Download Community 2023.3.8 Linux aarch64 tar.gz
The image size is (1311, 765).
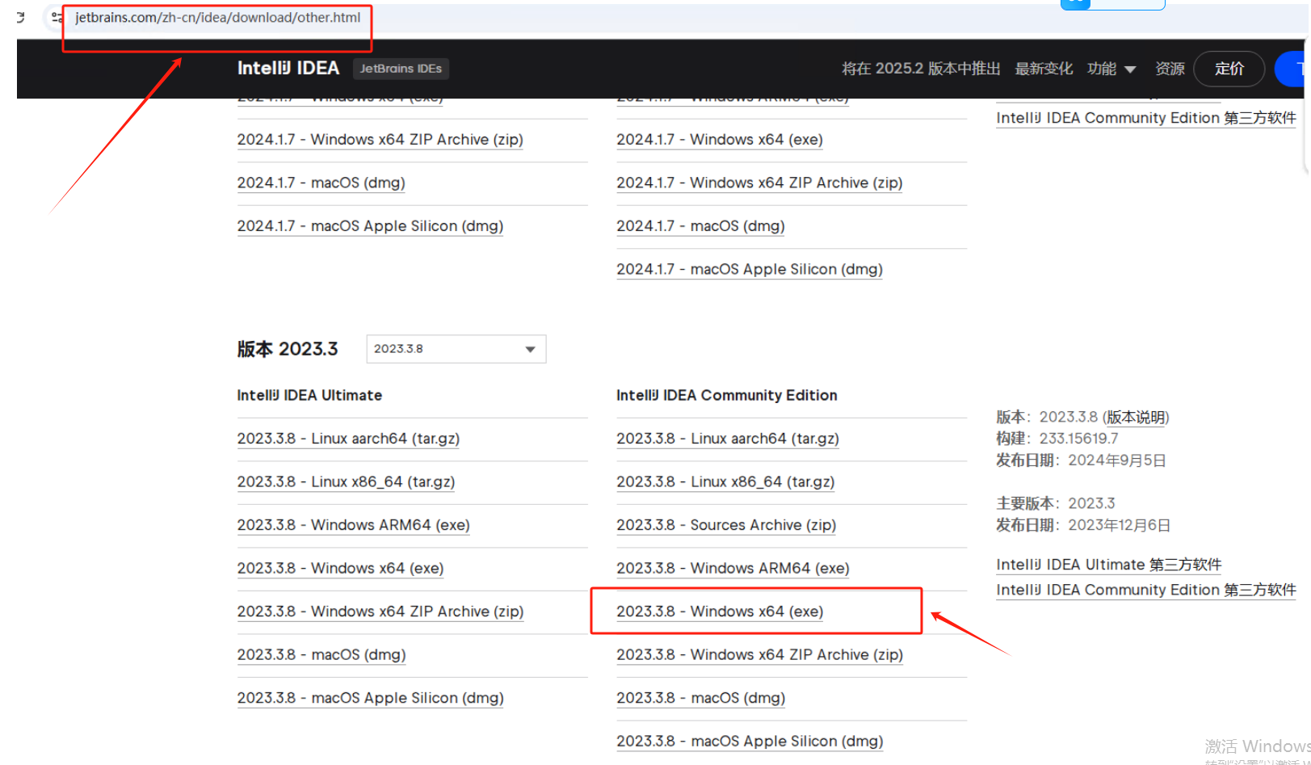728,439
